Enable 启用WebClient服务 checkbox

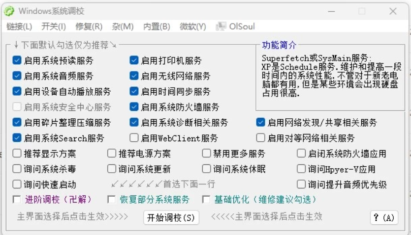(x=134, y=138)
